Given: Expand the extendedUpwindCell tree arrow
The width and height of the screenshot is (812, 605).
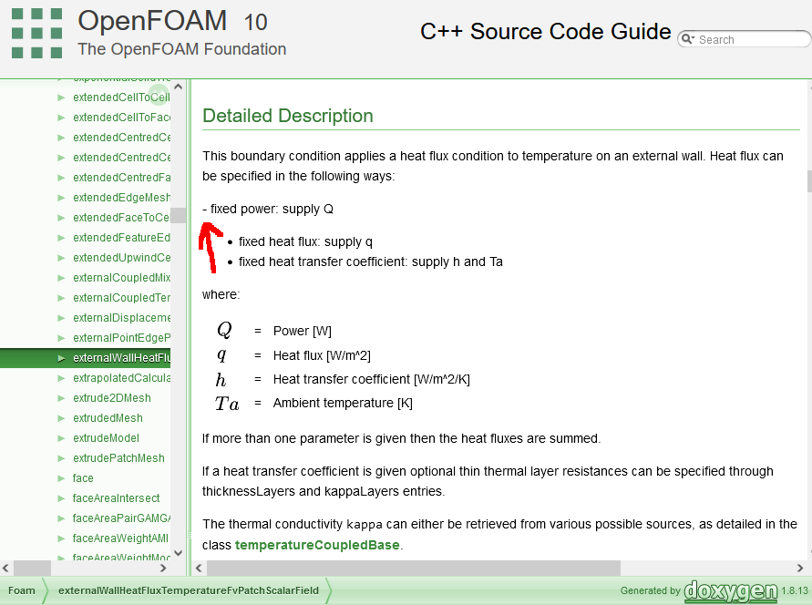Looking at the screenshot, I should coord(61,258).
